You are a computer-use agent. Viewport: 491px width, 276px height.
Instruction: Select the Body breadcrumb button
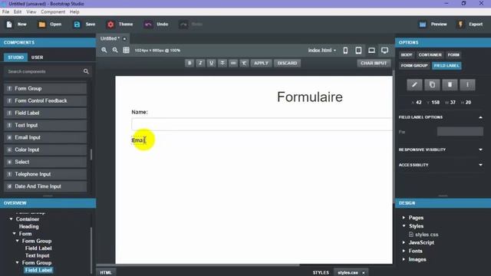407,54
